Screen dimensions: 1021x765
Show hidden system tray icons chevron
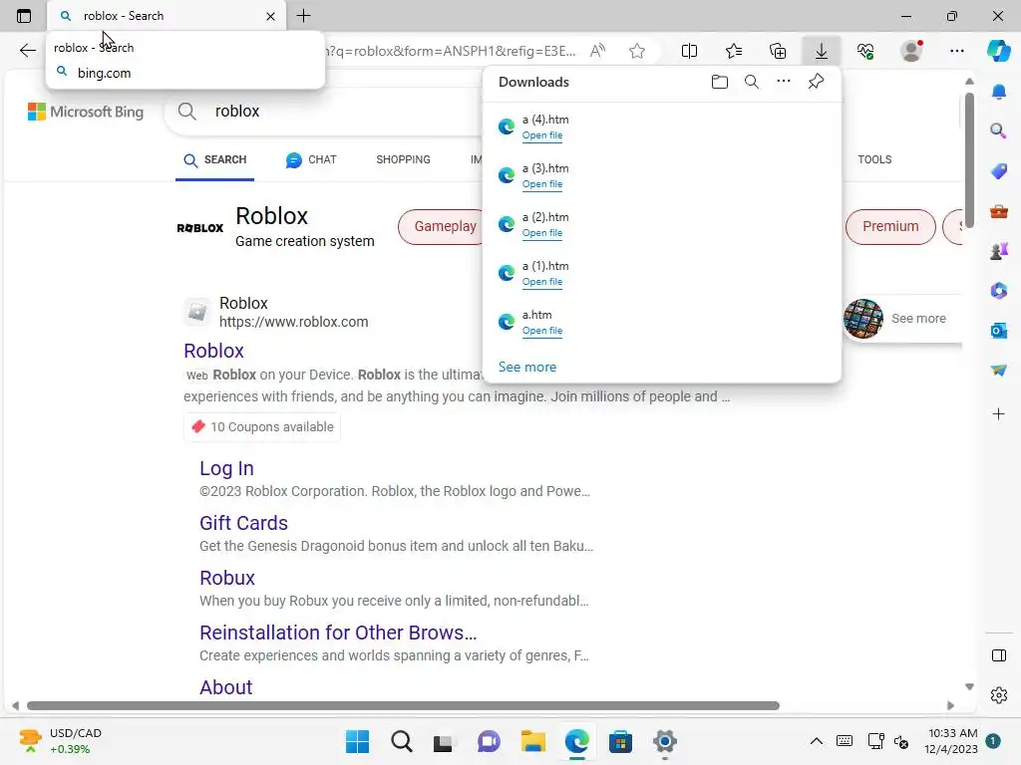pyautogui.click(x=816, y=741)
